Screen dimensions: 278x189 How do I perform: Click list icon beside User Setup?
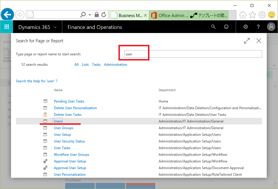(x=45, y=135)
